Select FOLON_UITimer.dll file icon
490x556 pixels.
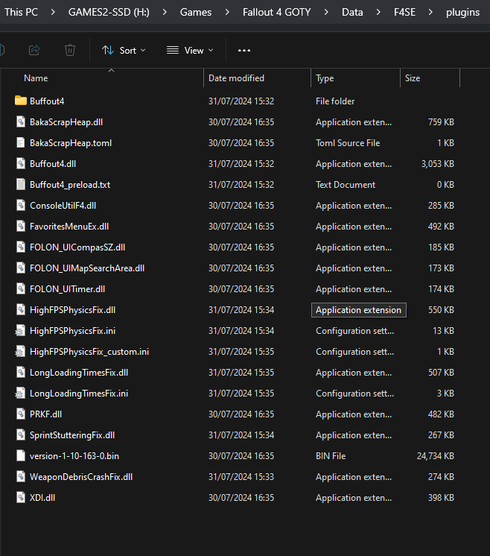[x=21, y=289]
